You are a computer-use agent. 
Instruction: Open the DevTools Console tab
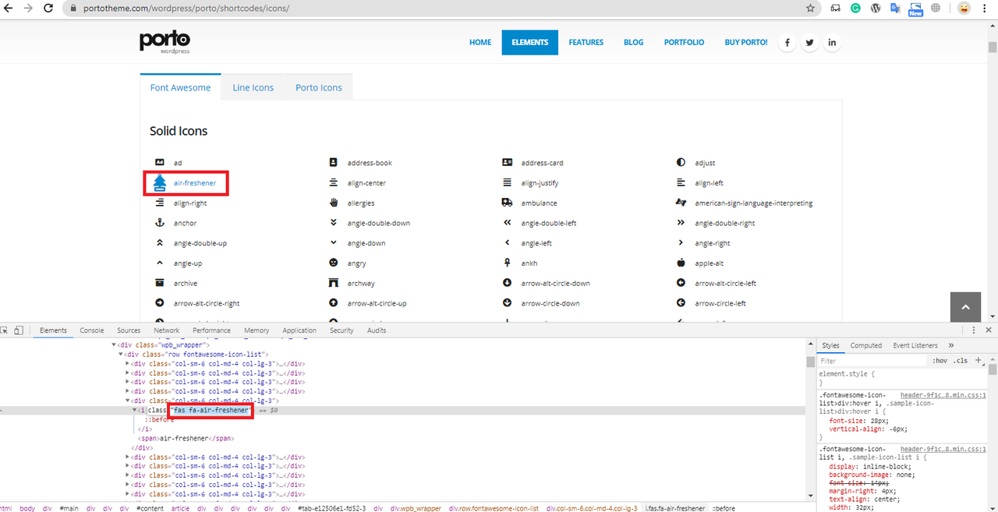point(92,330)
